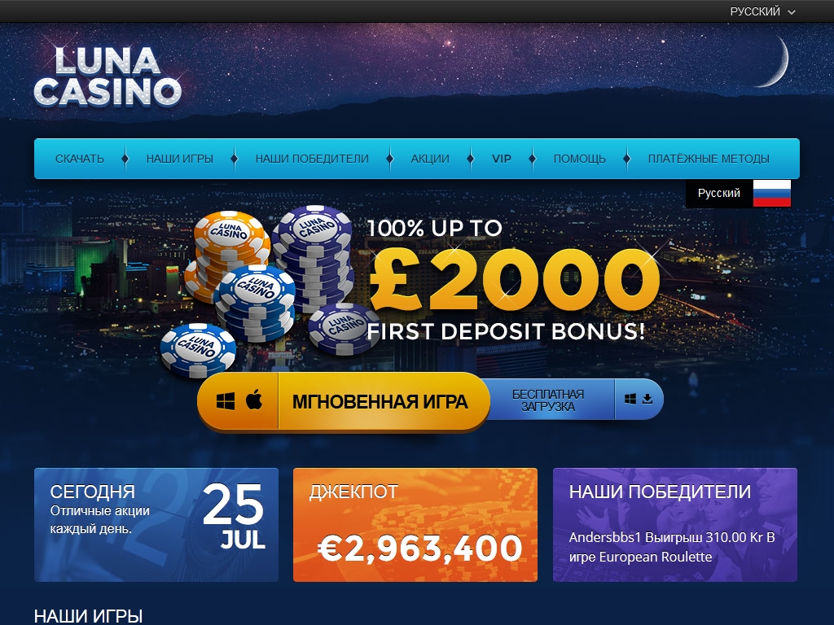Open the СЕГОДНЯ daily promotions tile
The width and height of the screenshot is (834, 625).
point(156,525)
